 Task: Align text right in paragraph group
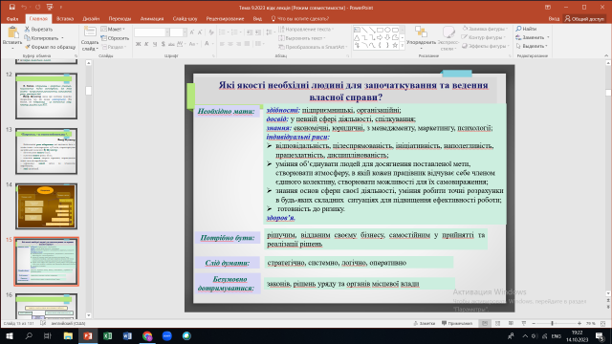tap(238, 44)
